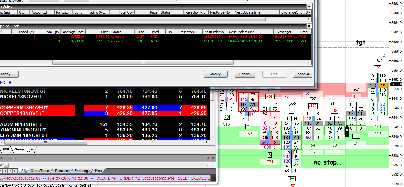This screenshot has height=187, width=404.
Task: Open the Misc messages tab
Action: click(x=98, y=171)
